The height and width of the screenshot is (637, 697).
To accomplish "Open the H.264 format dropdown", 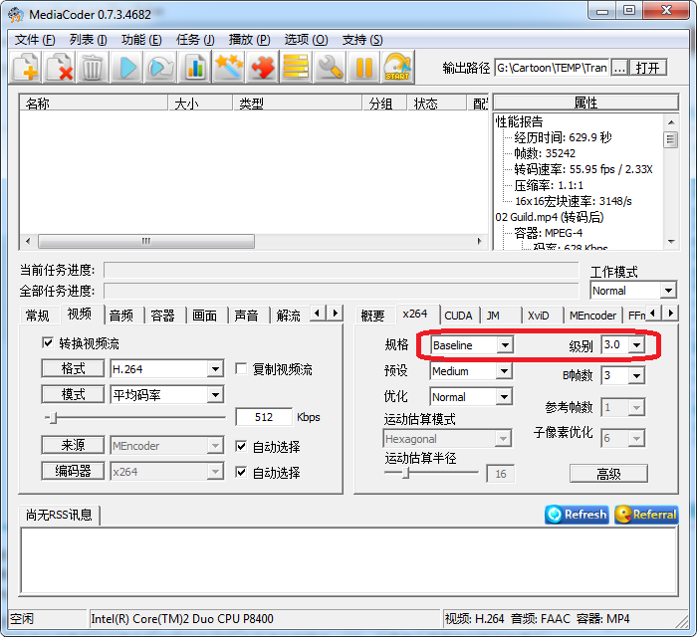I will point(215,368).
